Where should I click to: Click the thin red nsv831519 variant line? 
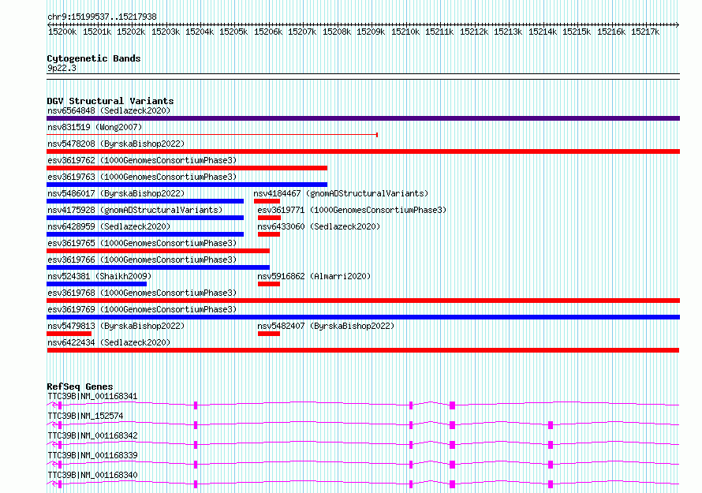coord(212,135)
